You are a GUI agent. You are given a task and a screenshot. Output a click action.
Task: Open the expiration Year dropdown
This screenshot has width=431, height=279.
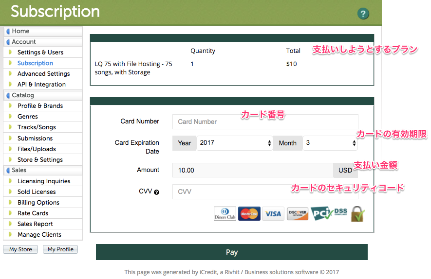235,143
